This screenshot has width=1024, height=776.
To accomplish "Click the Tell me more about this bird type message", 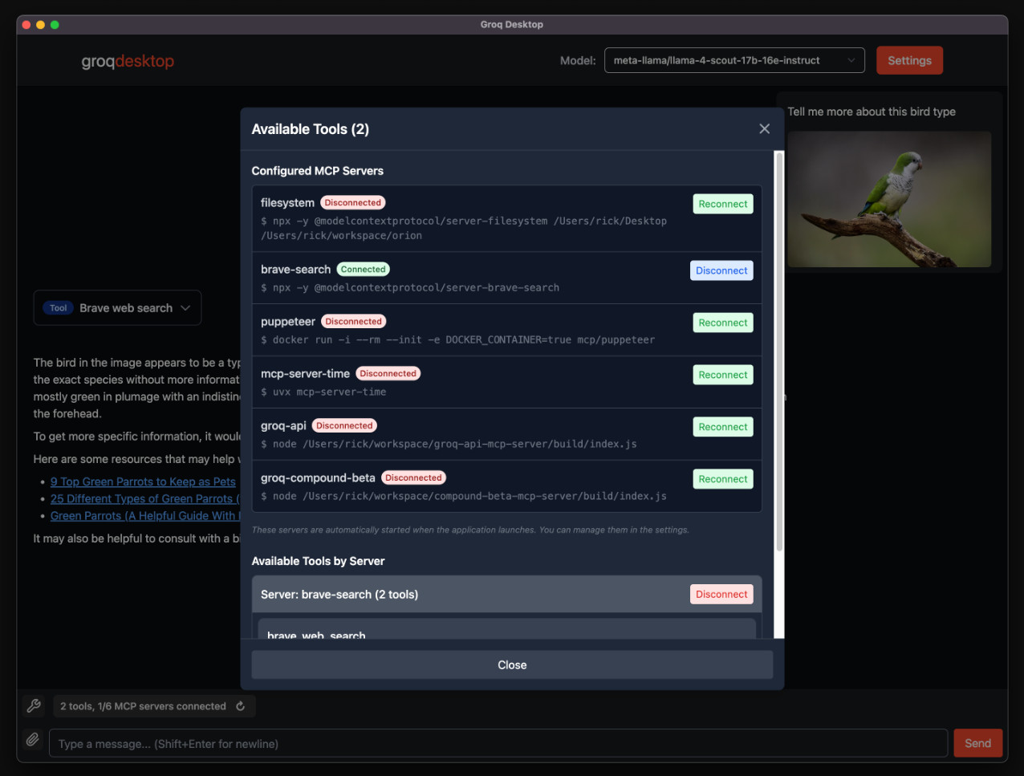I will pyautogui.click(x=872, y=112).
